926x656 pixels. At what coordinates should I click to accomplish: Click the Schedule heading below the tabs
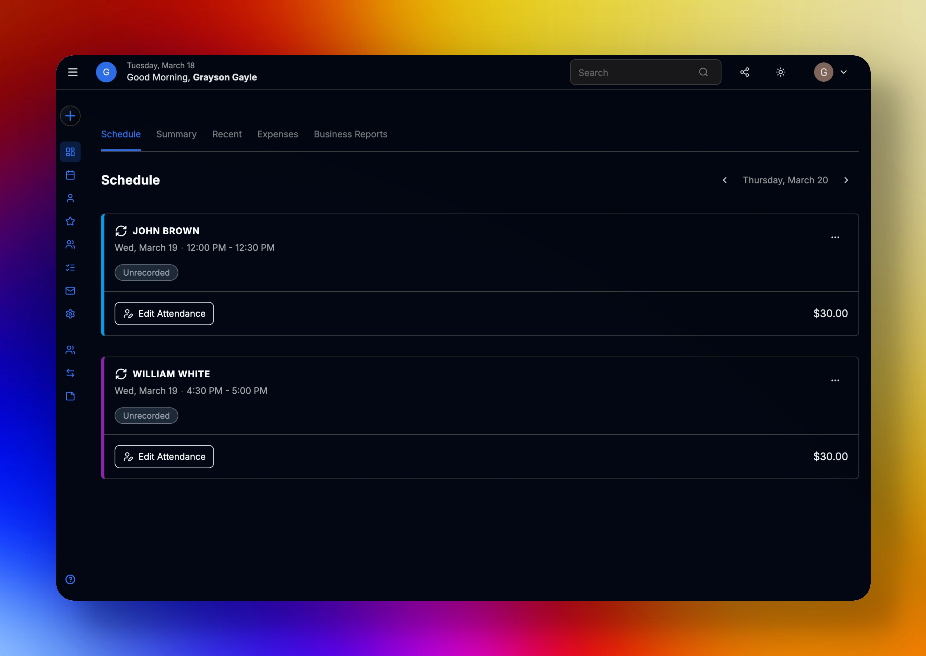click(x=130, y=180)
